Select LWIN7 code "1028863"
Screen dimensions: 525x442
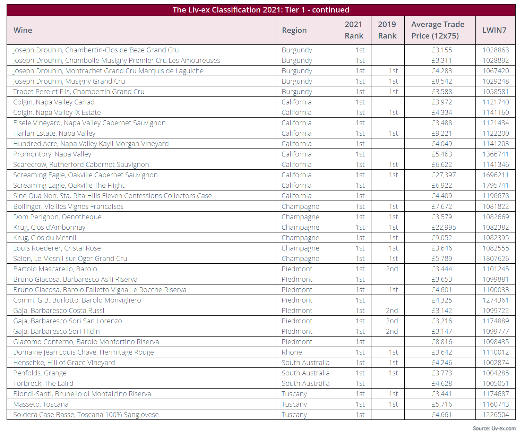(496, 50)
